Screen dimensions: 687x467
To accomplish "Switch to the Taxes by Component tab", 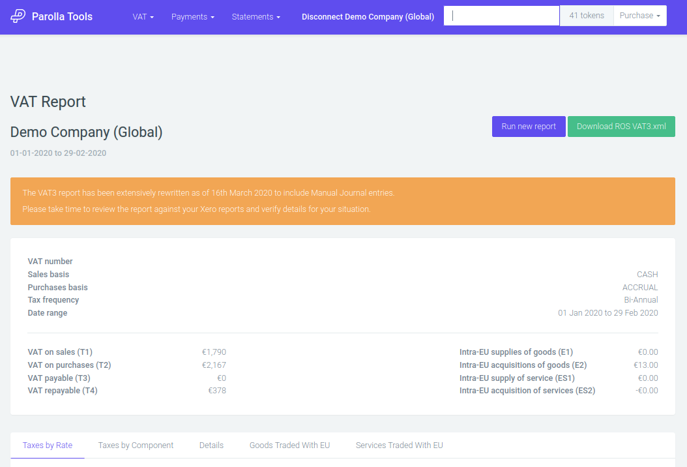I will [136, 445].
